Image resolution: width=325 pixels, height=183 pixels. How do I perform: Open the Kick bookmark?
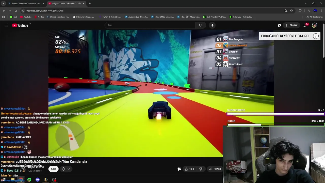14,17
